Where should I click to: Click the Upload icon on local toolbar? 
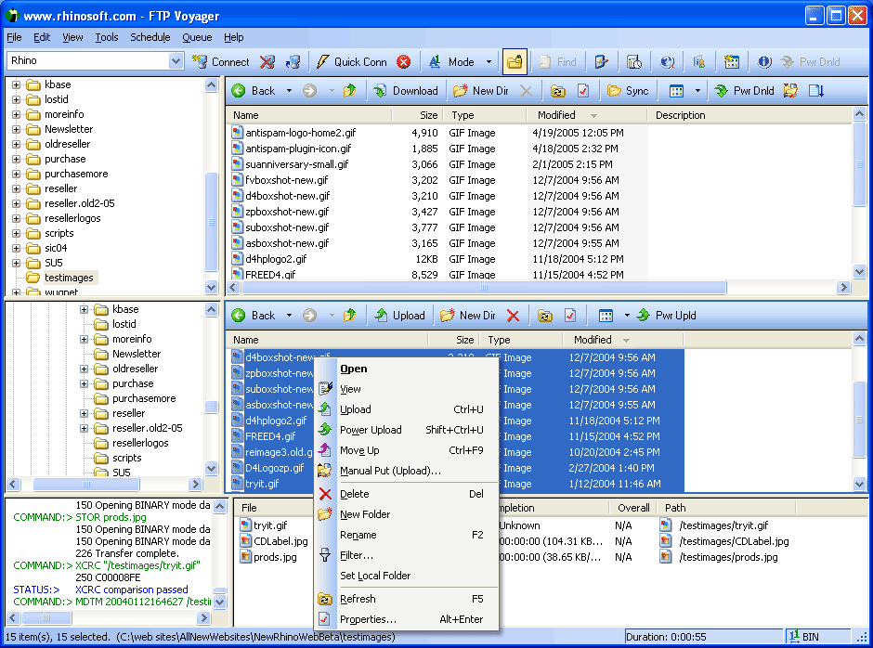pyautogui.click(x=399, y=315)
